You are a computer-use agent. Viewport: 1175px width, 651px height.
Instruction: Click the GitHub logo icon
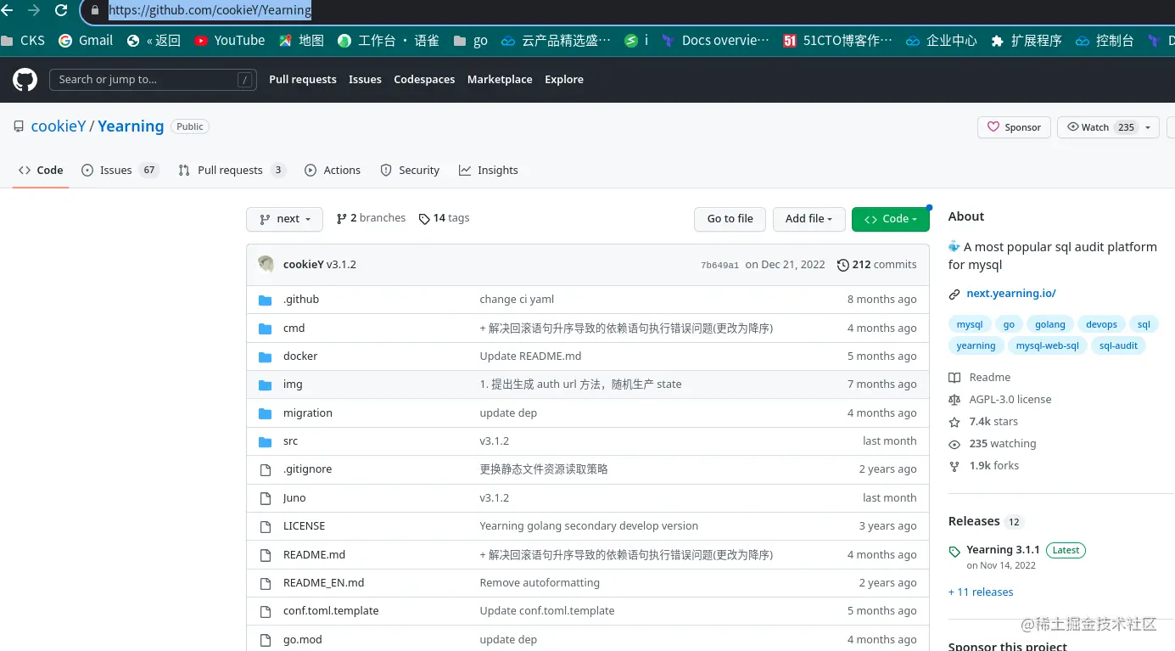tap(25, 80)
